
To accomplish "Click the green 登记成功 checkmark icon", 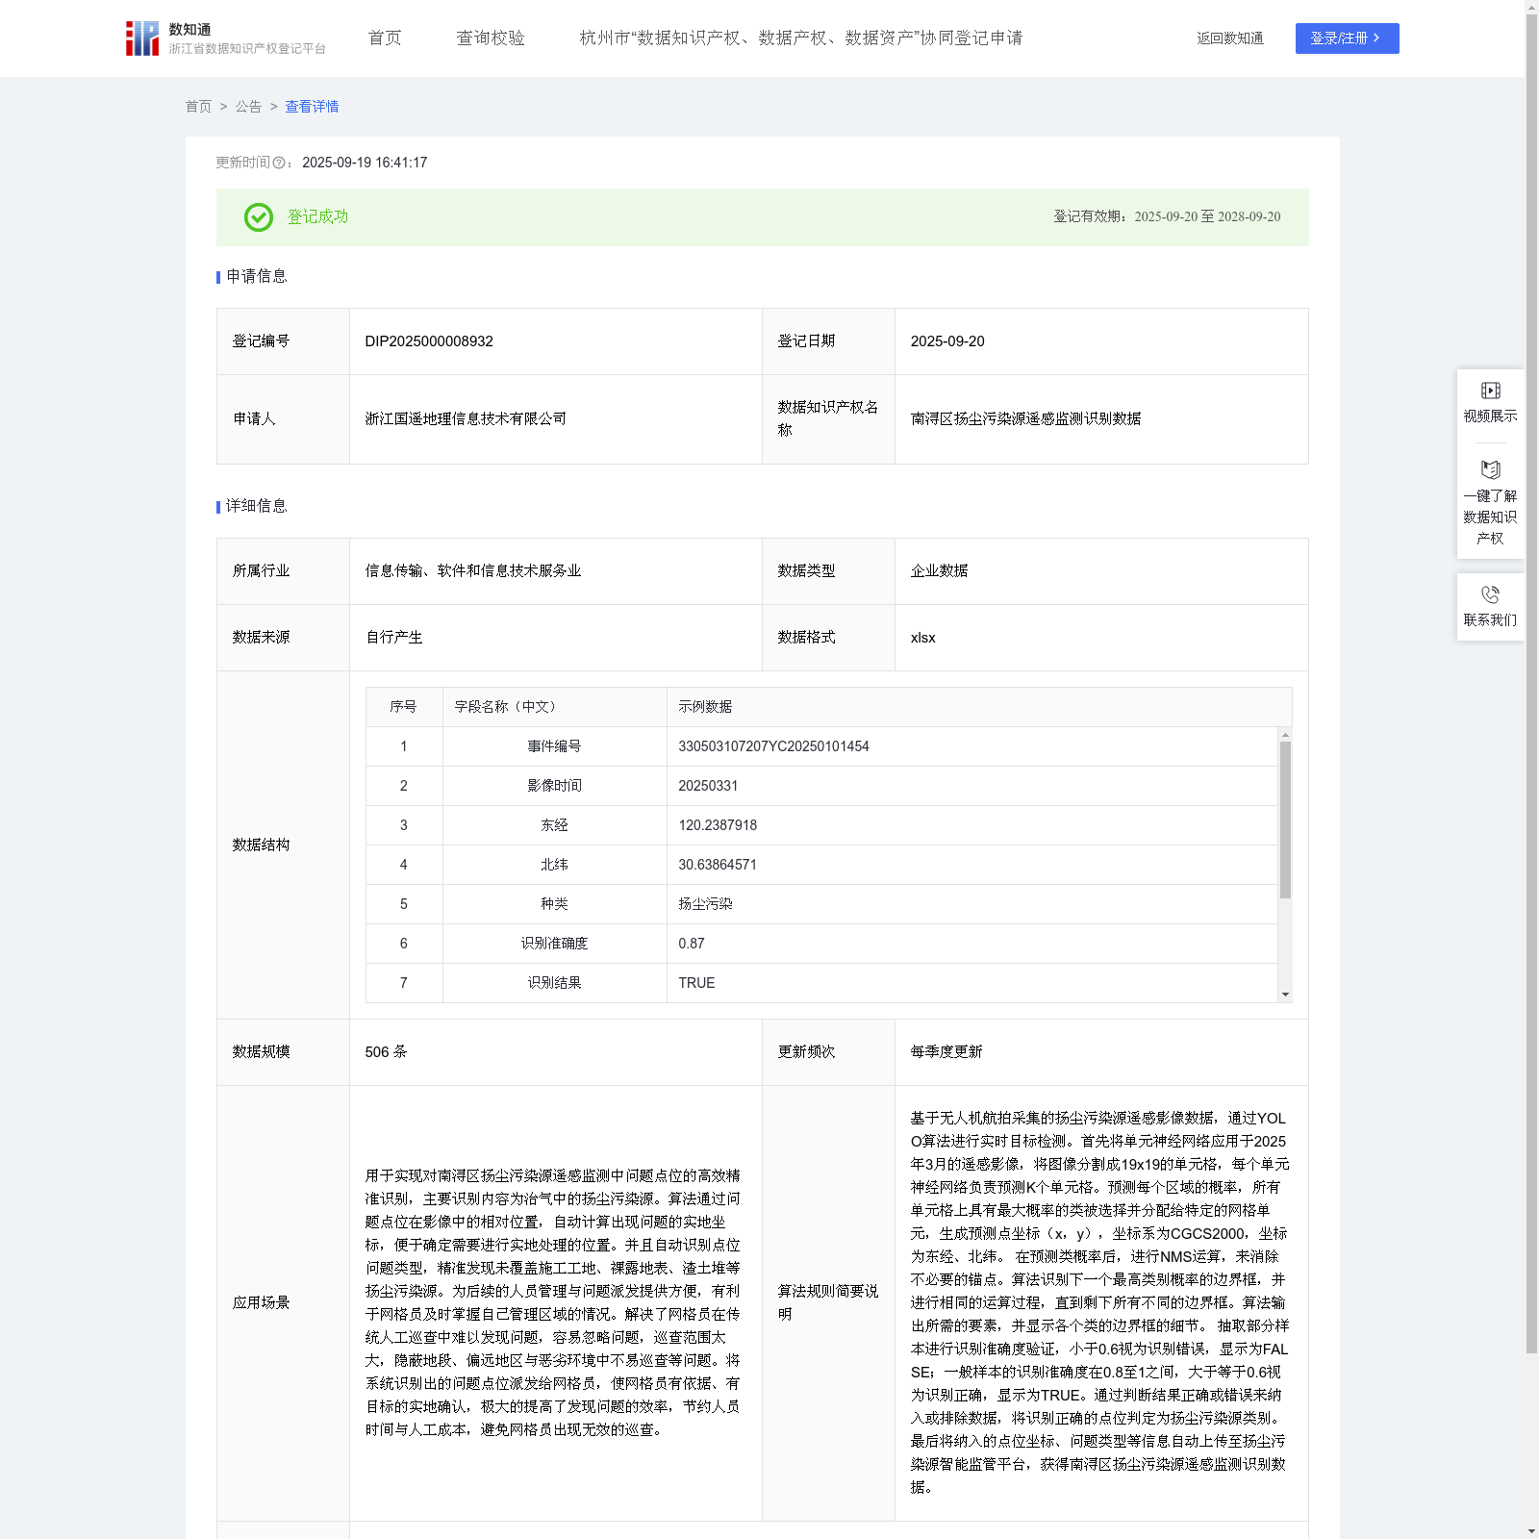I will pyautogui.click(x=258, y=217).
